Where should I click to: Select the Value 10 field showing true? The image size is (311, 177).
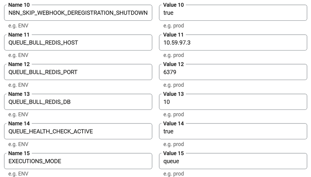(233, 13)
